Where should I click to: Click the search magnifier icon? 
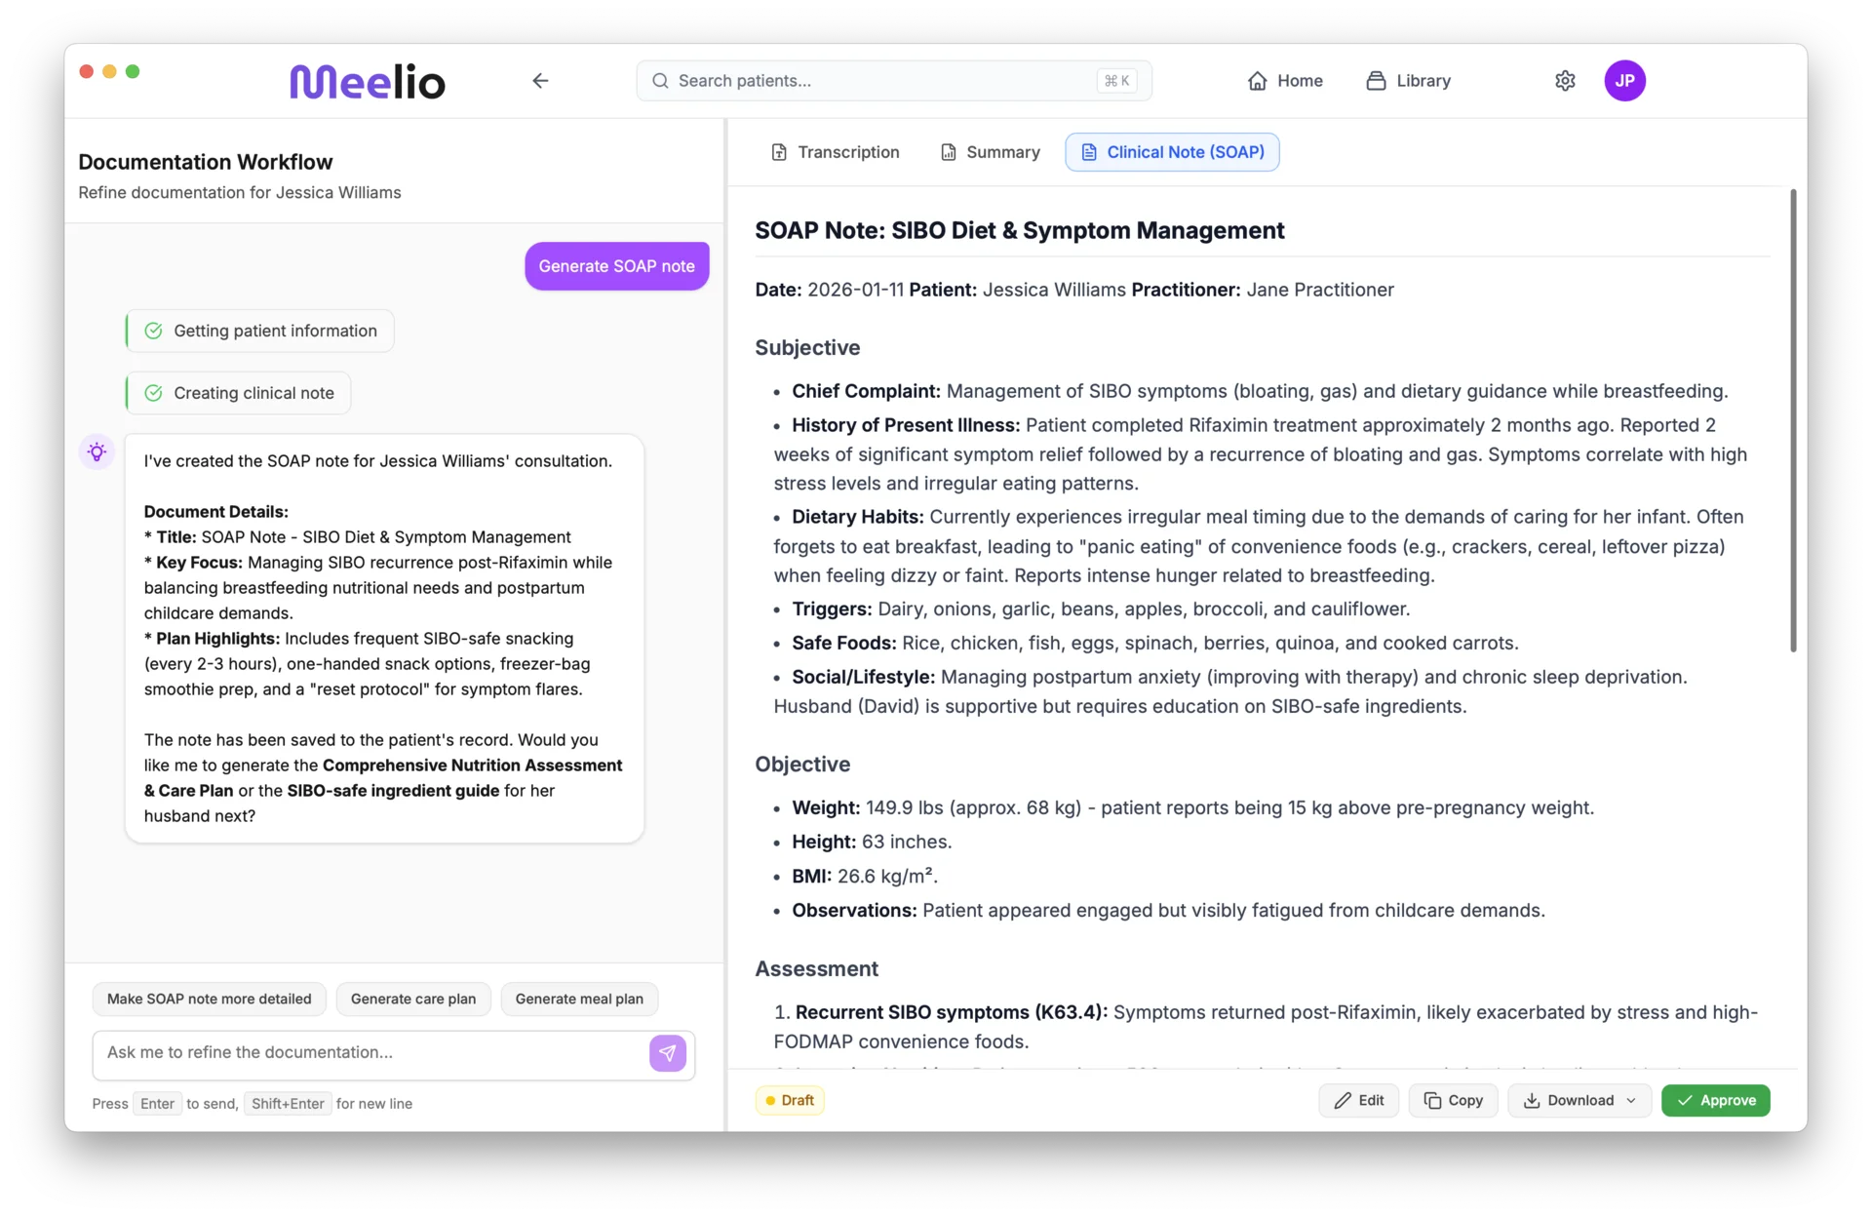660,81
